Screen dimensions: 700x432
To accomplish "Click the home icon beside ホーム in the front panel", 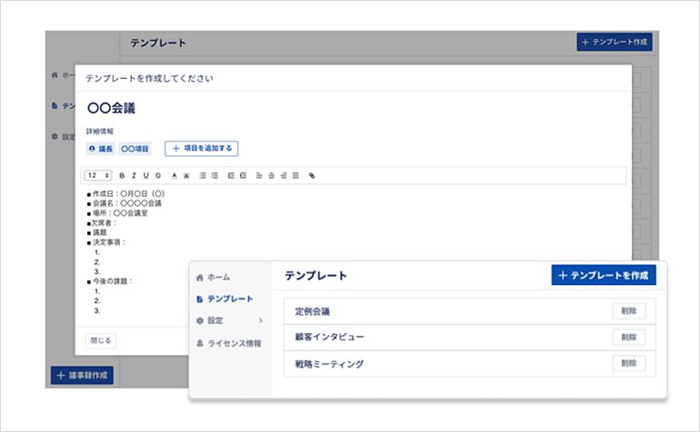I will click(x=200, y=278).
